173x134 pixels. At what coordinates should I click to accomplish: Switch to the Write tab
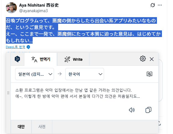click(73, 59)
